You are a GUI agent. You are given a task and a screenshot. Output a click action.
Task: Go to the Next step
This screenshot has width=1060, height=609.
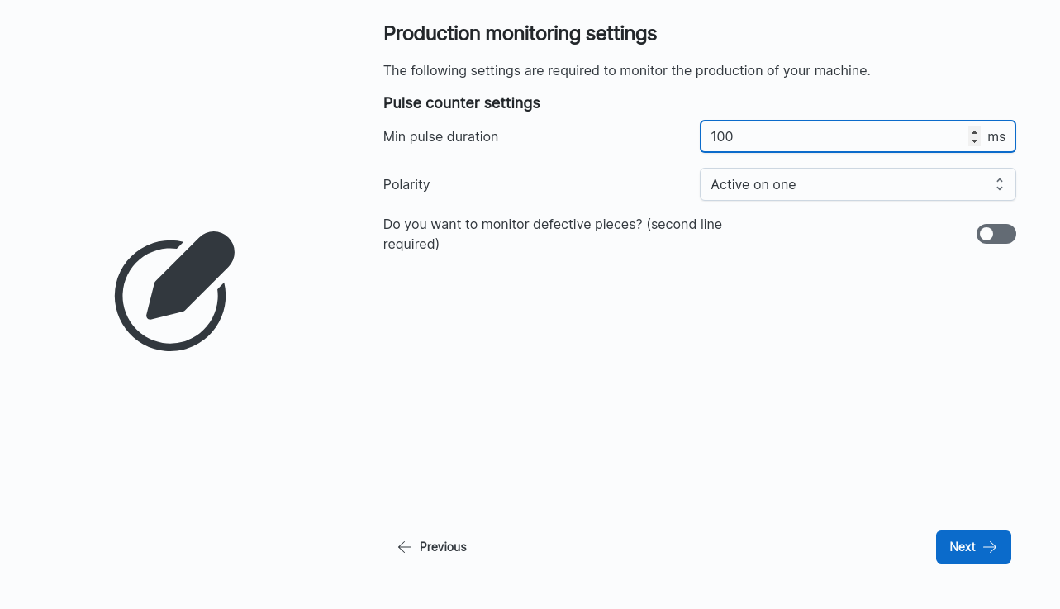coord(973,547)
